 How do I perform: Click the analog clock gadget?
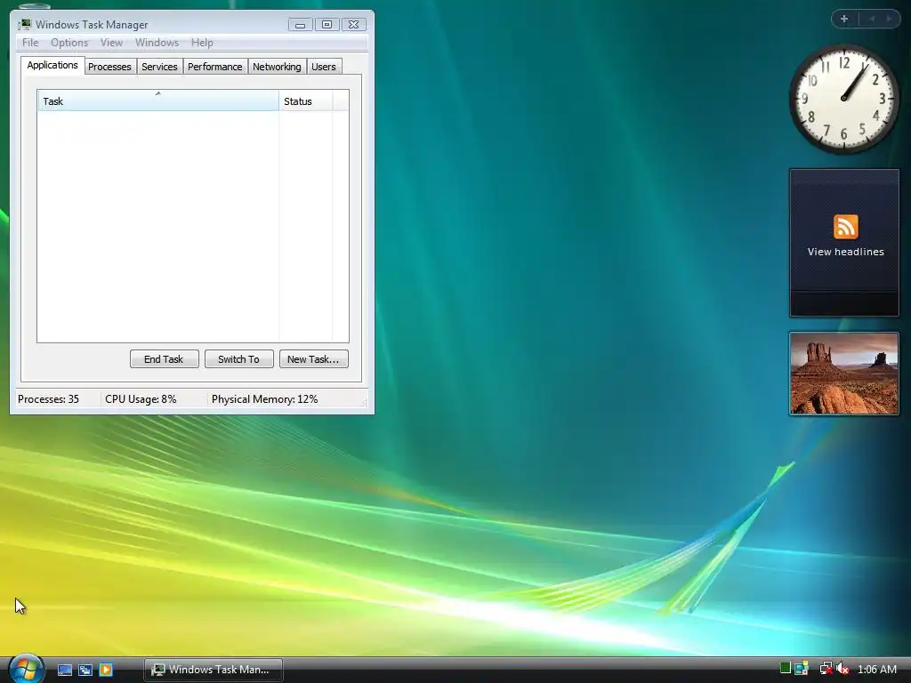click(x=843, y=99)
